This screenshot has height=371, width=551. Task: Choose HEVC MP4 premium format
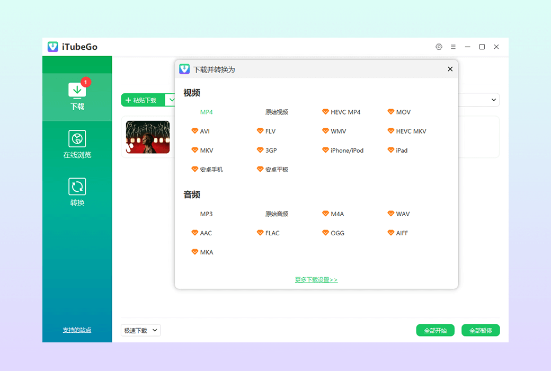coord(341,112)
